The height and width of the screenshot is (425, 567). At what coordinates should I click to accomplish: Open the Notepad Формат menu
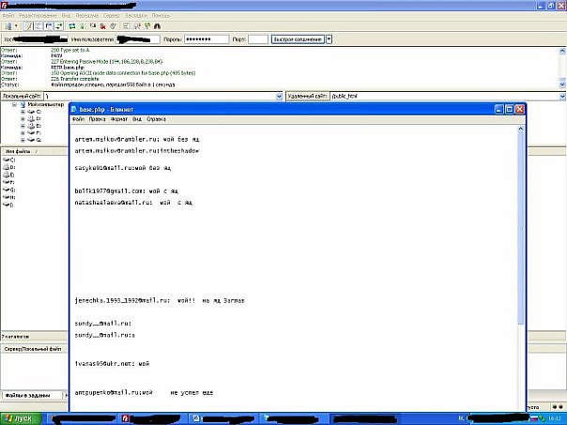tap(119, 120)
